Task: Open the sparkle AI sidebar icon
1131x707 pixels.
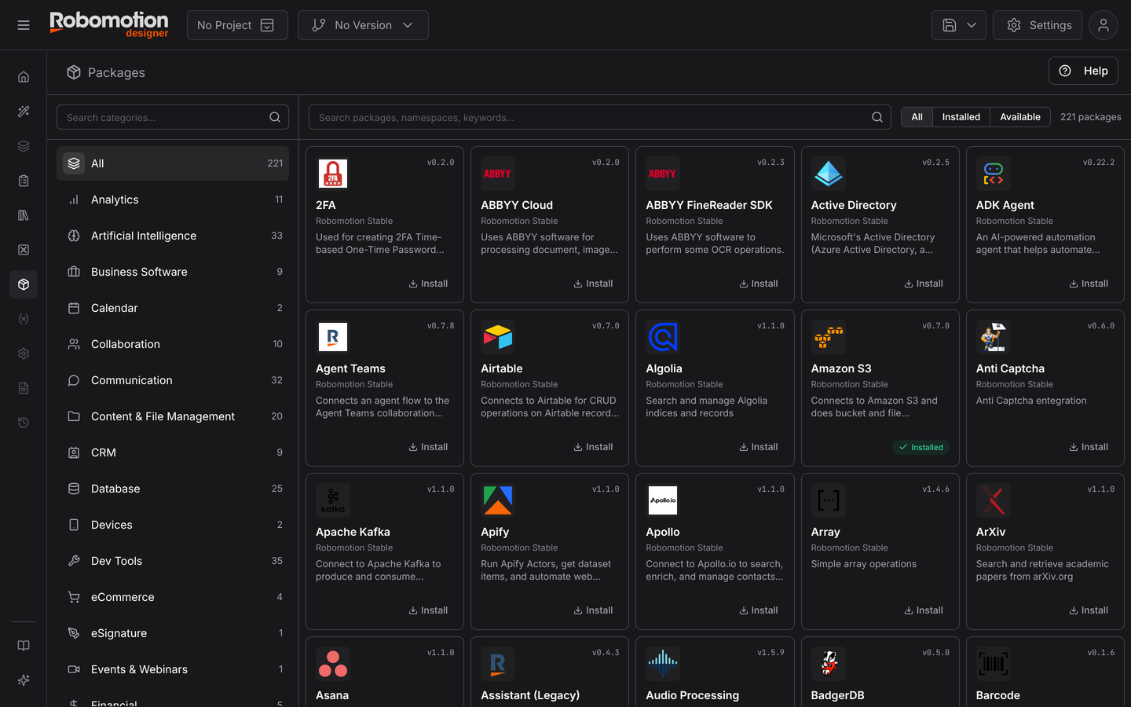Action: click(24, 680)
